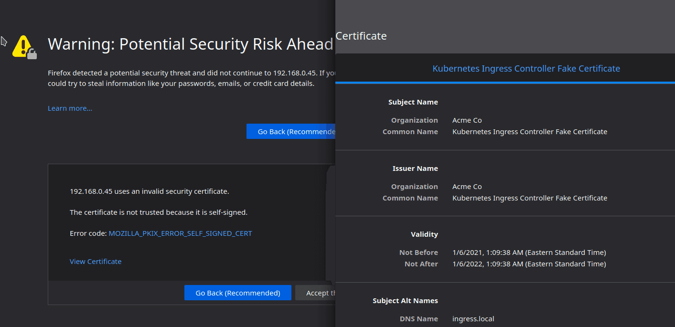Select the Not After date 1/6/2022
Image resolution: width=675 pixels, height=327 pixels.
[529, 264]
